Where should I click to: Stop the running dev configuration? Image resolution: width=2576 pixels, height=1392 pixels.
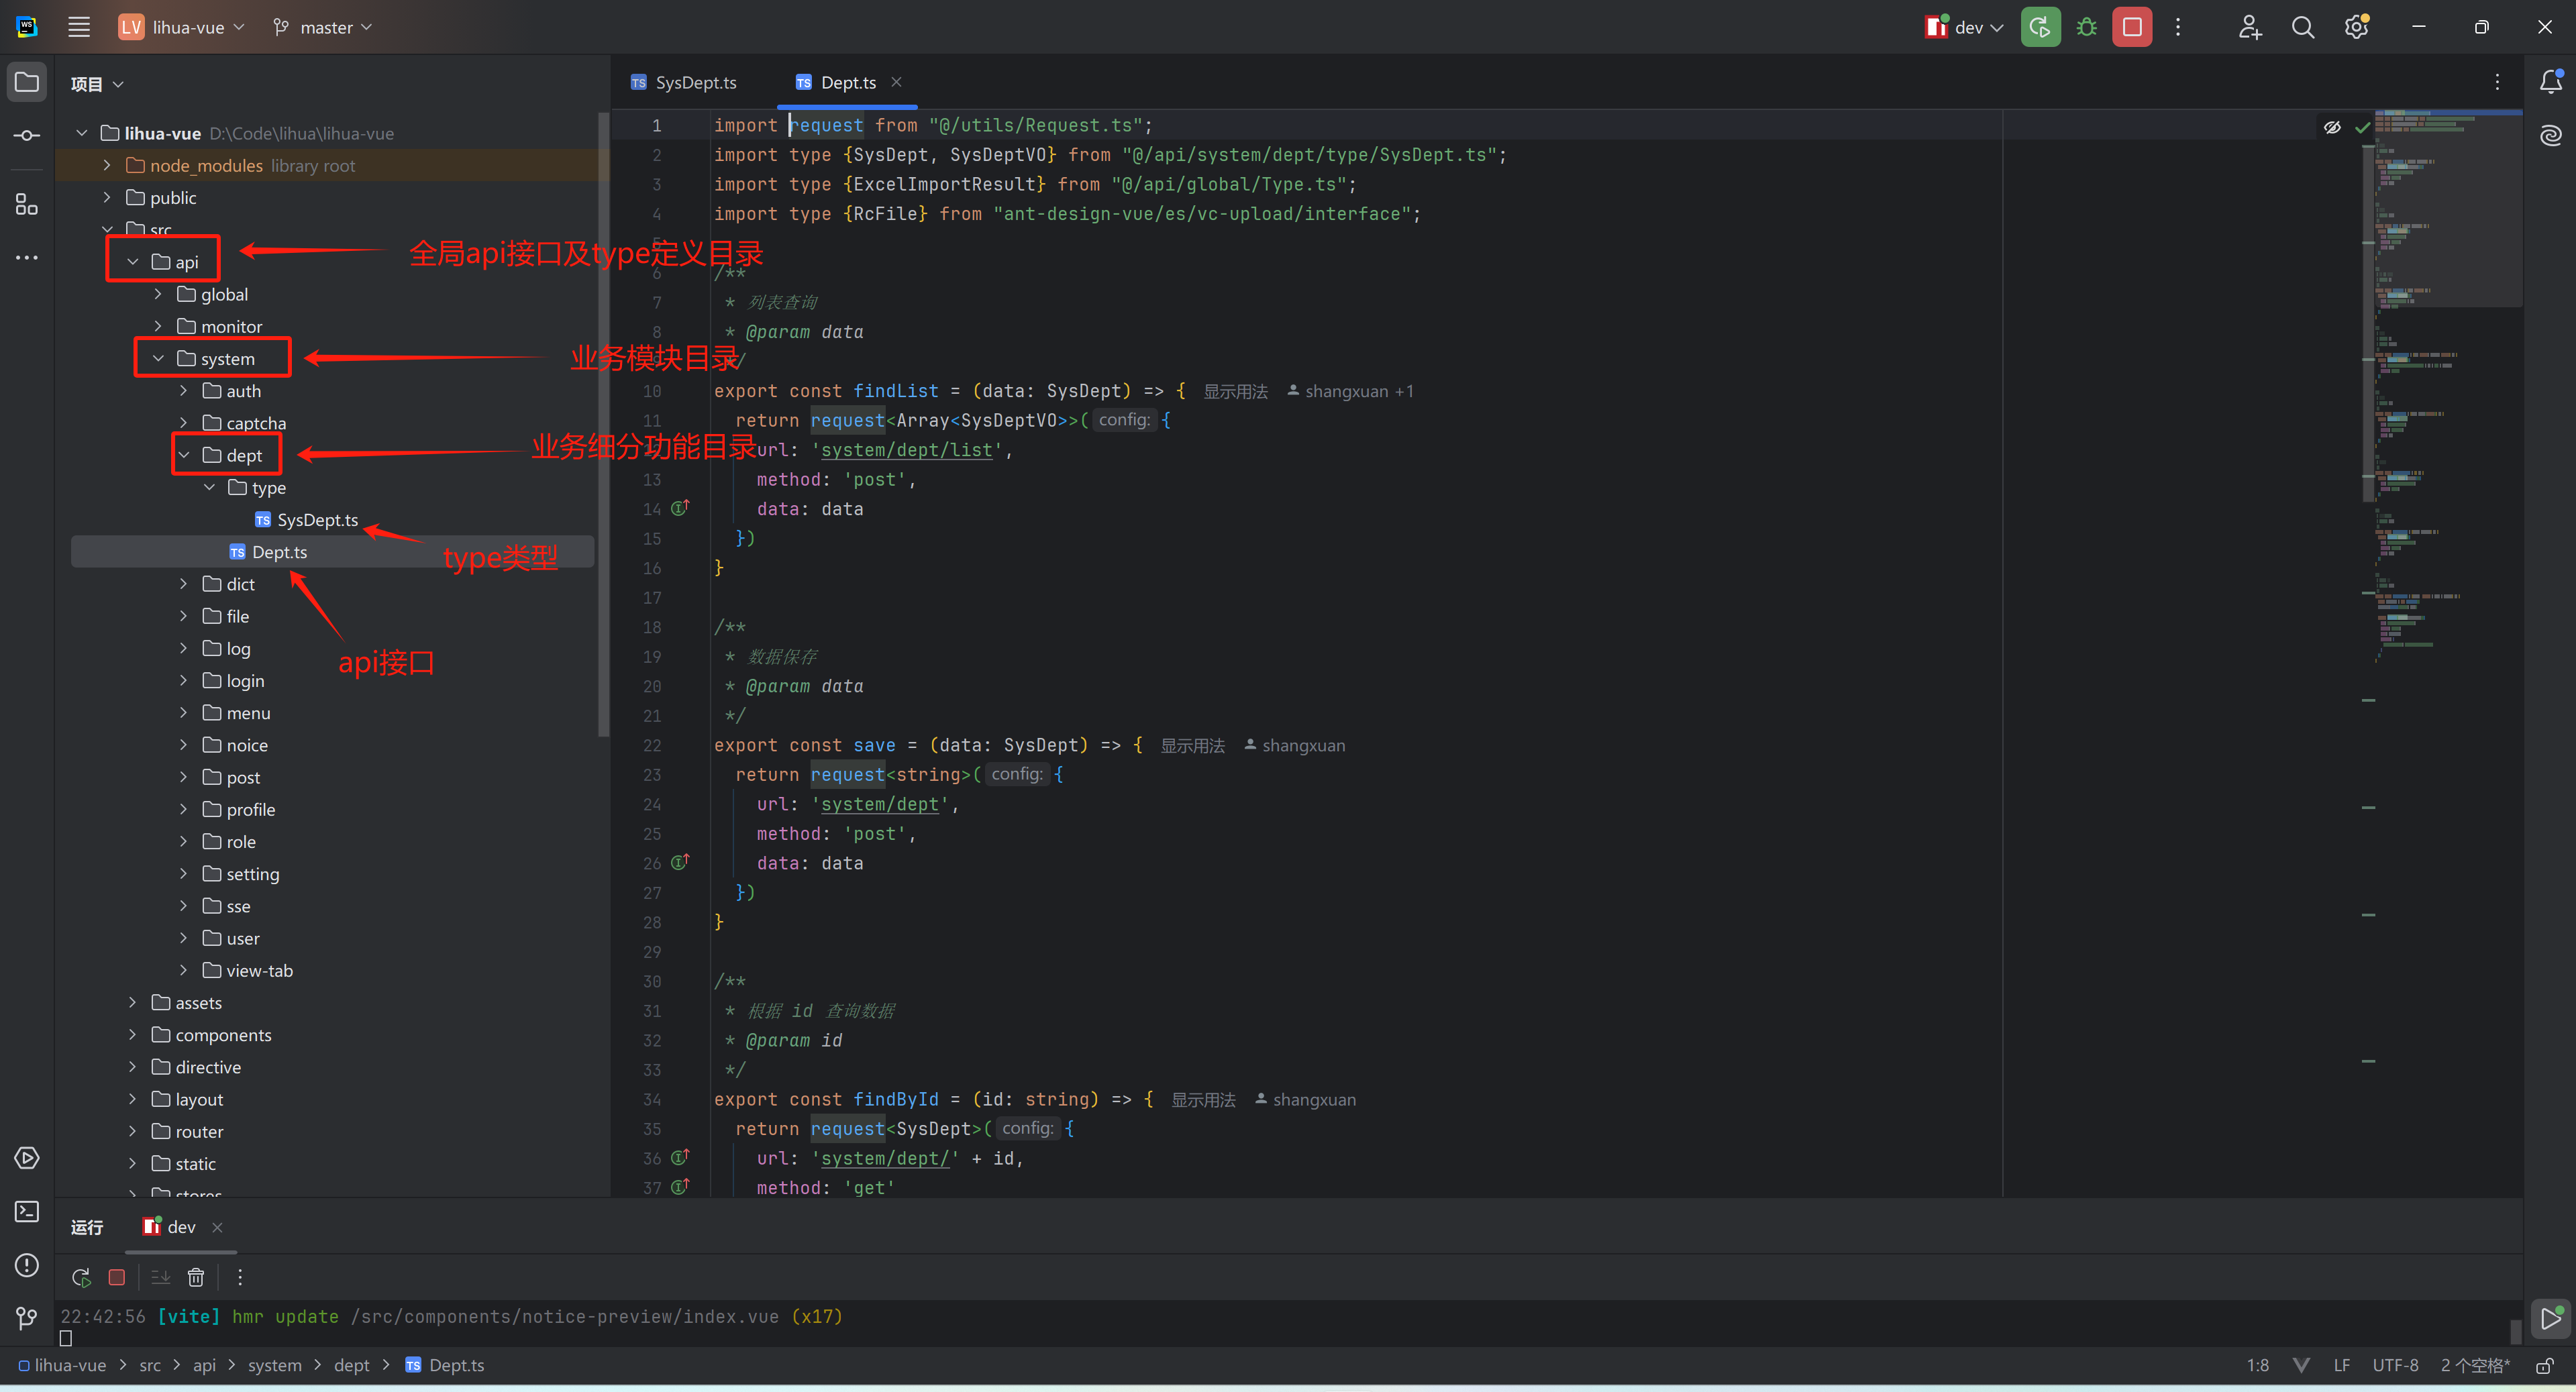click(x=2131, y=27)
